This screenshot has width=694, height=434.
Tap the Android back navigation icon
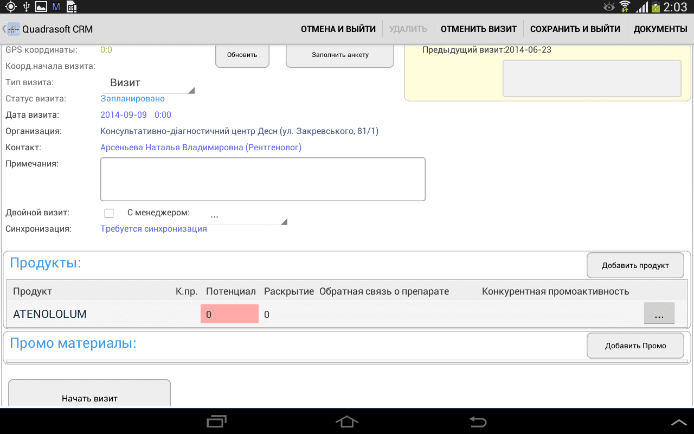point(478,421)
